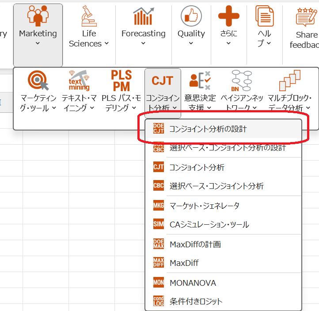Image resolution: width=319 pixels, height=311 pixels.
Task: Choose MaxDiffの計画 menu option
Action: pyautogui.click(x=195, y=244)
